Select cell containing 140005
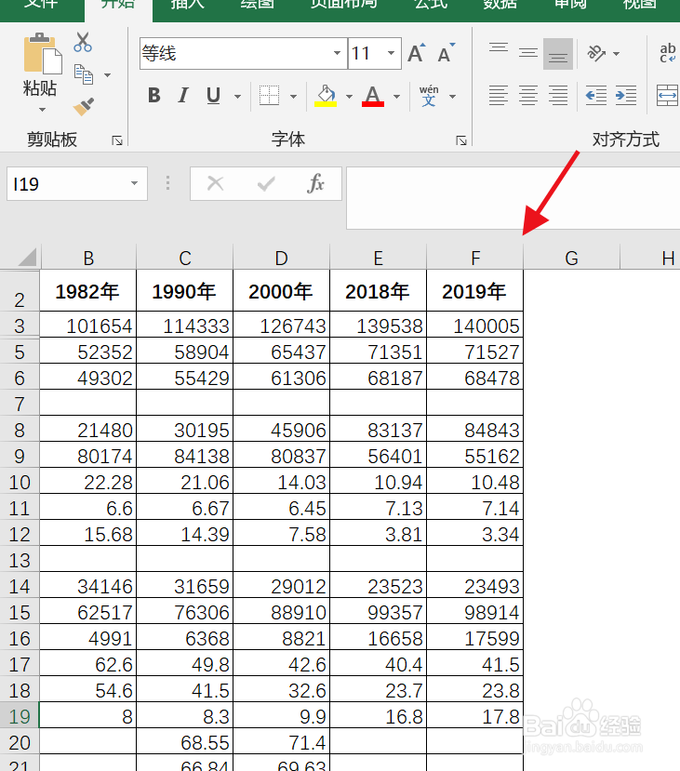 click(474, 325)
